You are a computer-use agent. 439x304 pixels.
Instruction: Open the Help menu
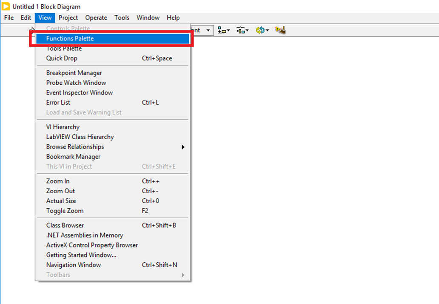click(x=173, y=17)
